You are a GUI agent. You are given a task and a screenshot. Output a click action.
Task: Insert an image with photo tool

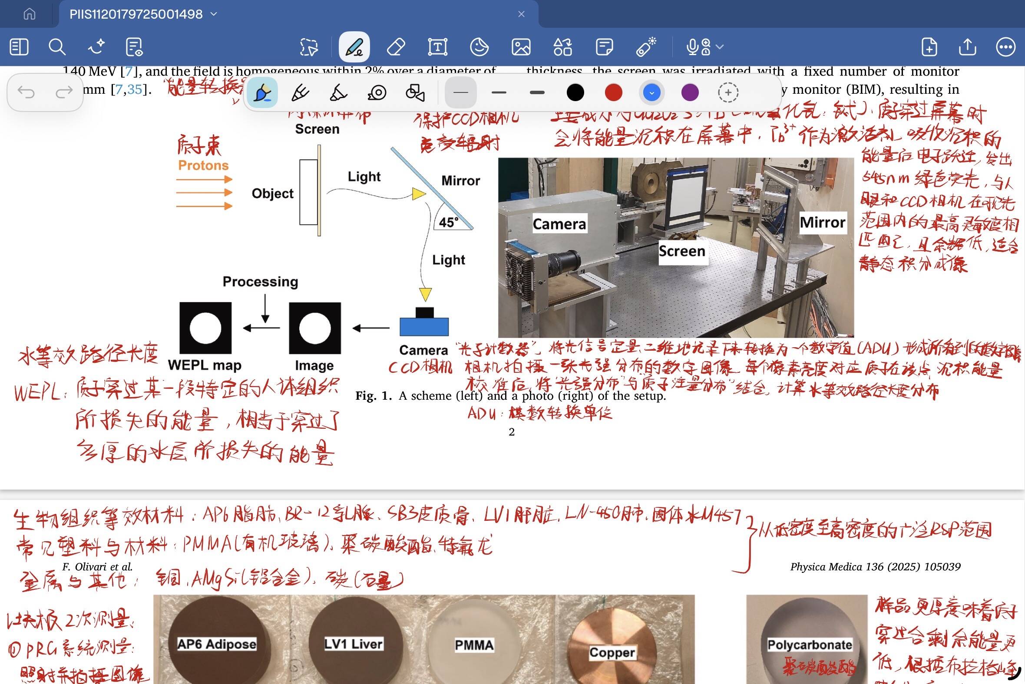point(521,47)
